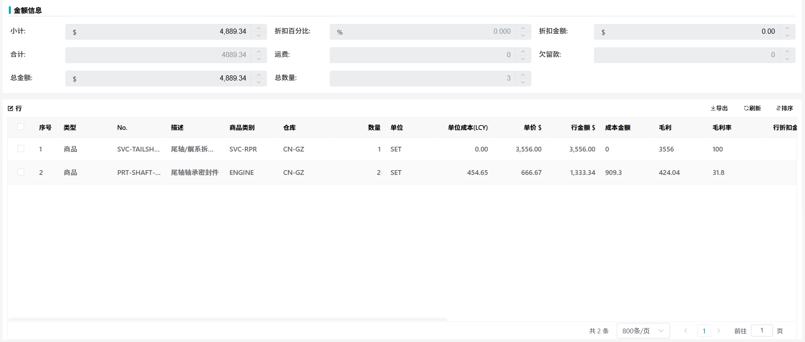
Task: Select page number 1 in pagination
Action: click(x=704, y=331)
